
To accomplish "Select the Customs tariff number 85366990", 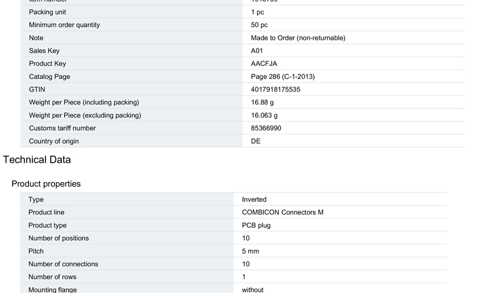I will pos(266,128).
